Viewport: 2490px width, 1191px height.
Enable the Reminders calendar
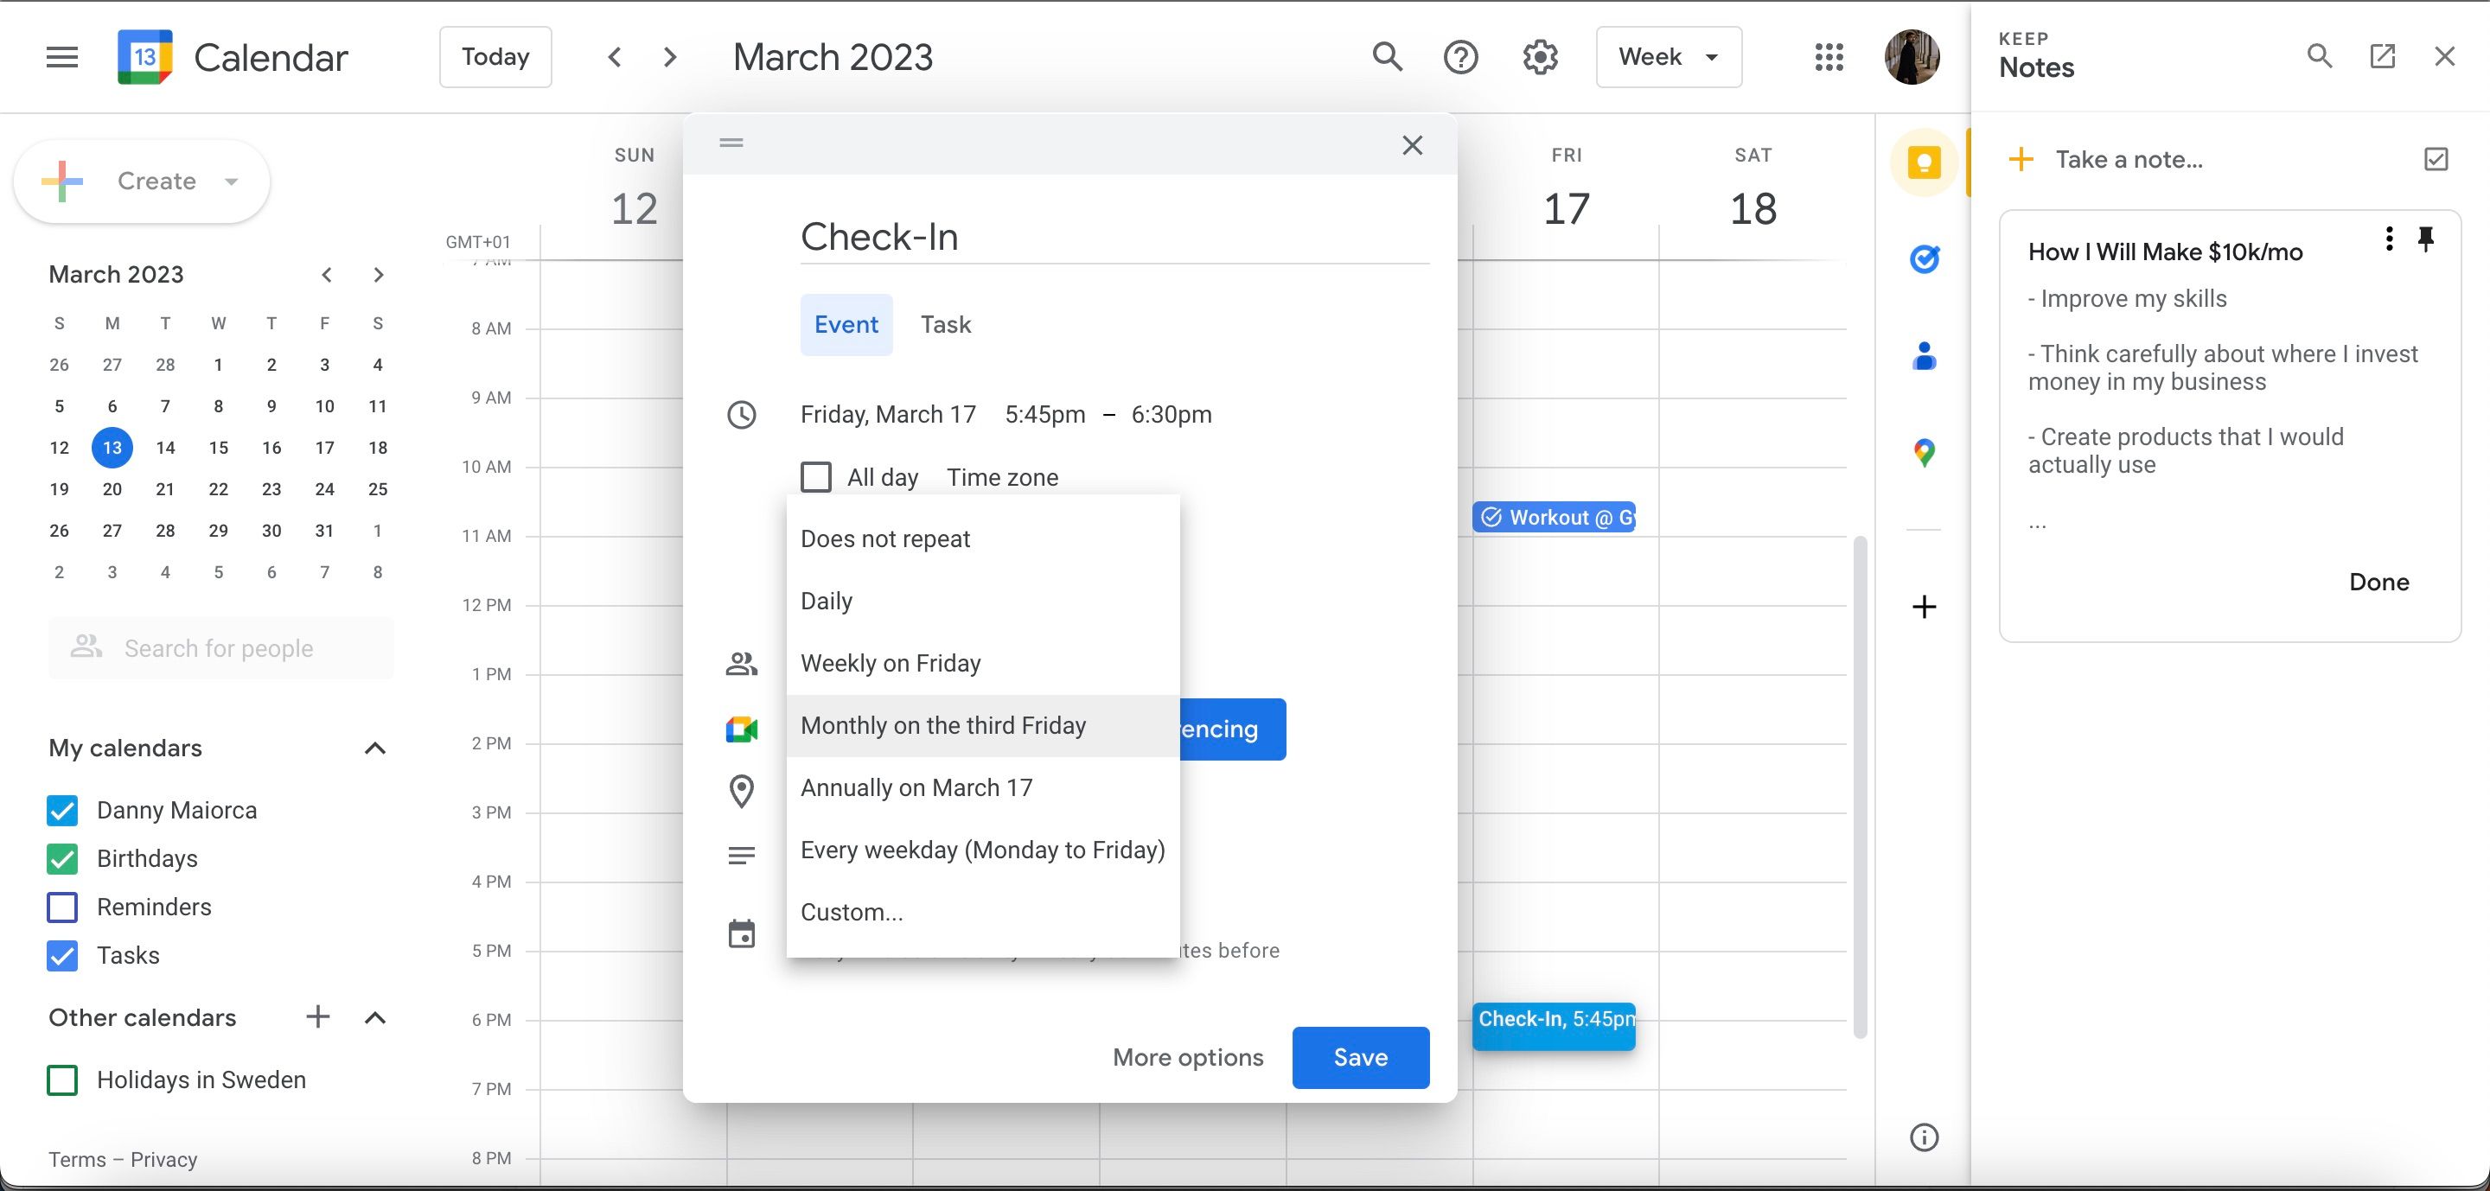click(x=62, y=907)
